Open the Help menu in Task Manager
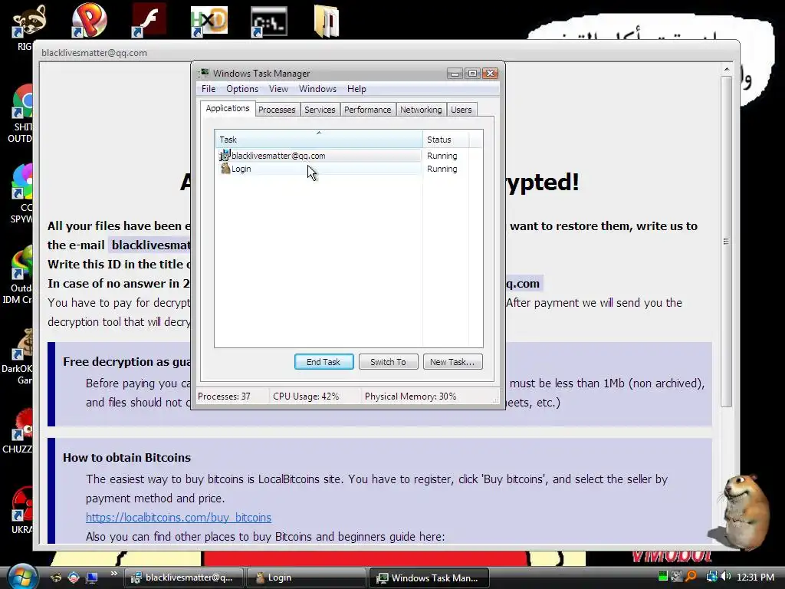The height and width of the screenshot is (589, 785). [356, 89]
